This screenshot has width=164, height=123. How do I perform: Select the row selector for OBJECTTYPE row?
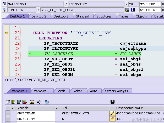click(x=8, y=119)
